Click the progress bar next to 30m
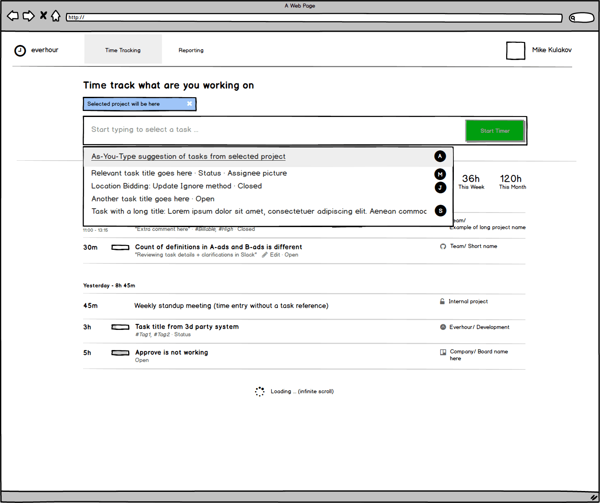This screenshot has height=503, width=600. 120,247
